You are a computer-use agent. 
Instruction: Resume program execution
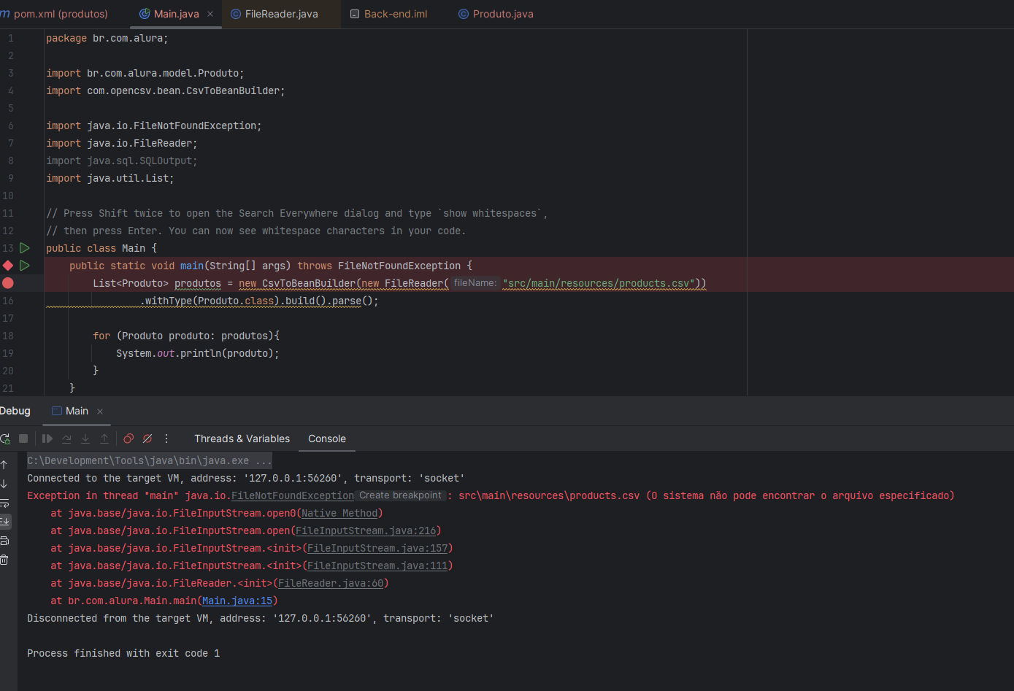pos(47,439)
